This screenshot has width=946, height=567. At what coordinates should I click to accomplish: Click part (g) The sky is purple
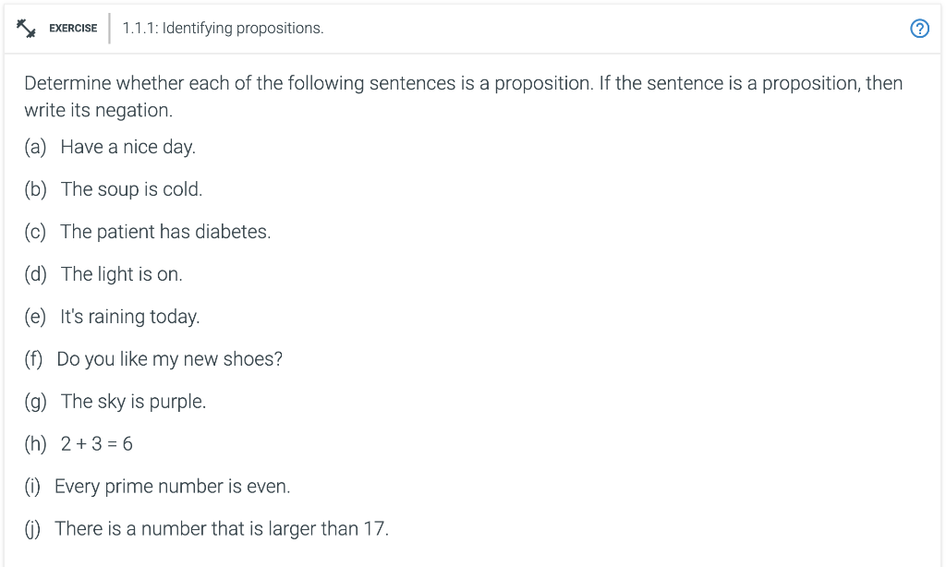pyautogui.click(x=133, y=401)
